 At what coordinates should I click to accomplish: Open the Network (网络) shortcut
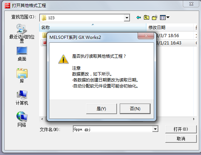[x=22, y=119]
